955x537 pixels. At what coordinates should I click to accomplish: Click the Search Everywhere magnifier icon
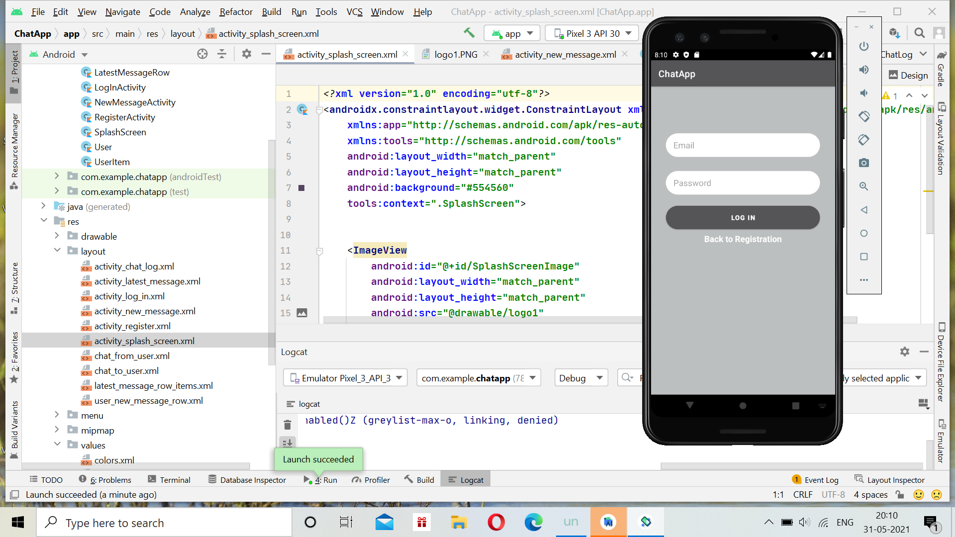(x=920, y=33)
